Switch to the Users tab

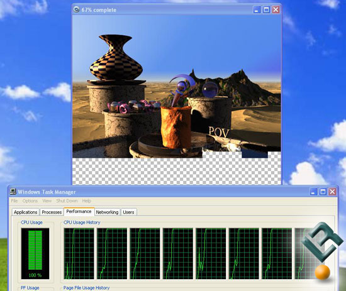coord(128,212)
